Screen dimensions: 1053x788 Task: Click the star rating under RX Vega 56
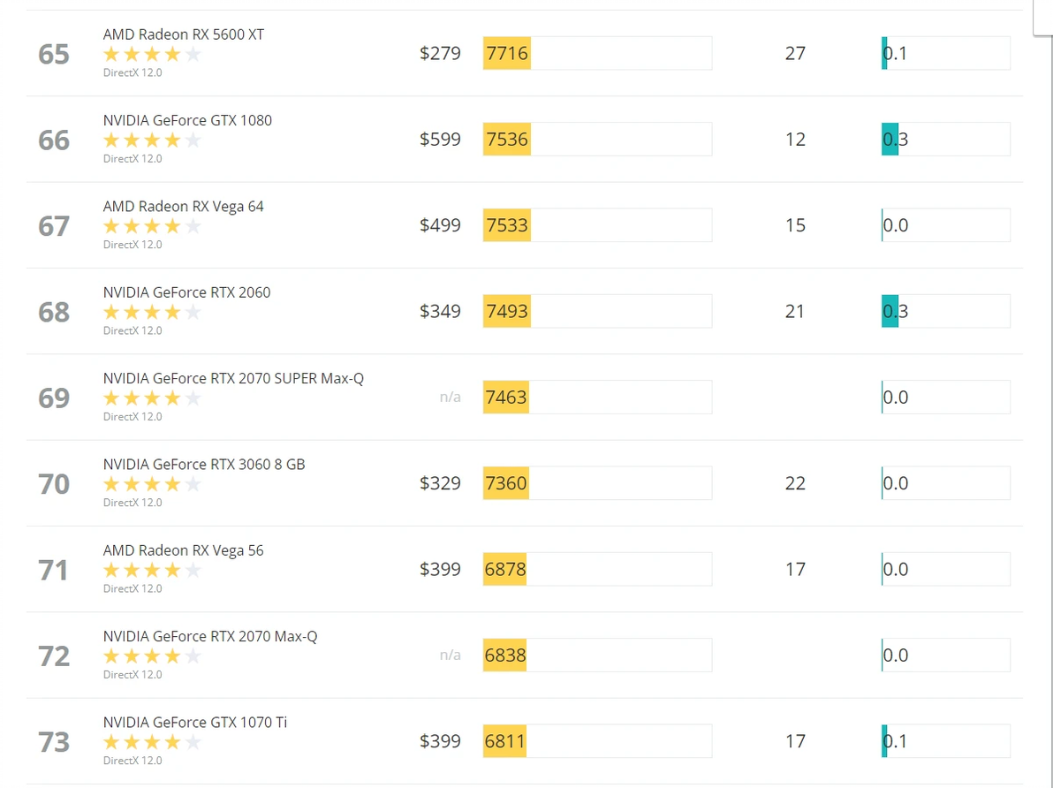coord(152,570)
